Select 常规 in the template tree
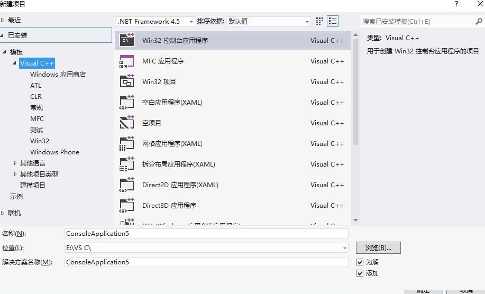Image resolution: width=485 pixels, height=294 pixels. point(36,107)
